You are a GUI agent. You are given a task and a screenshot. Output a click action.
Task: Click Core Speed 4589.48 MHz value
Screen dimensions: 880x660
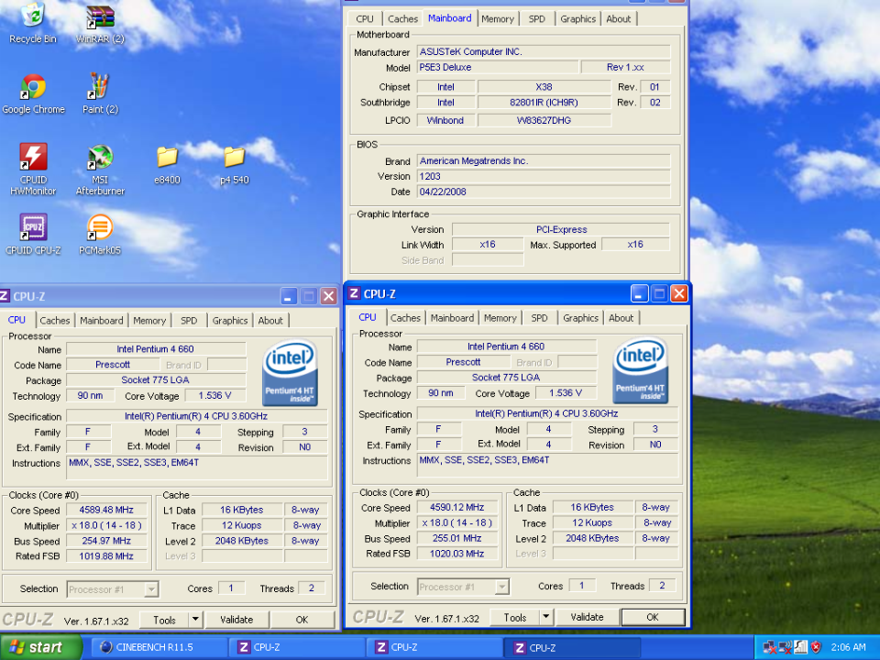(x=106, y=511)
